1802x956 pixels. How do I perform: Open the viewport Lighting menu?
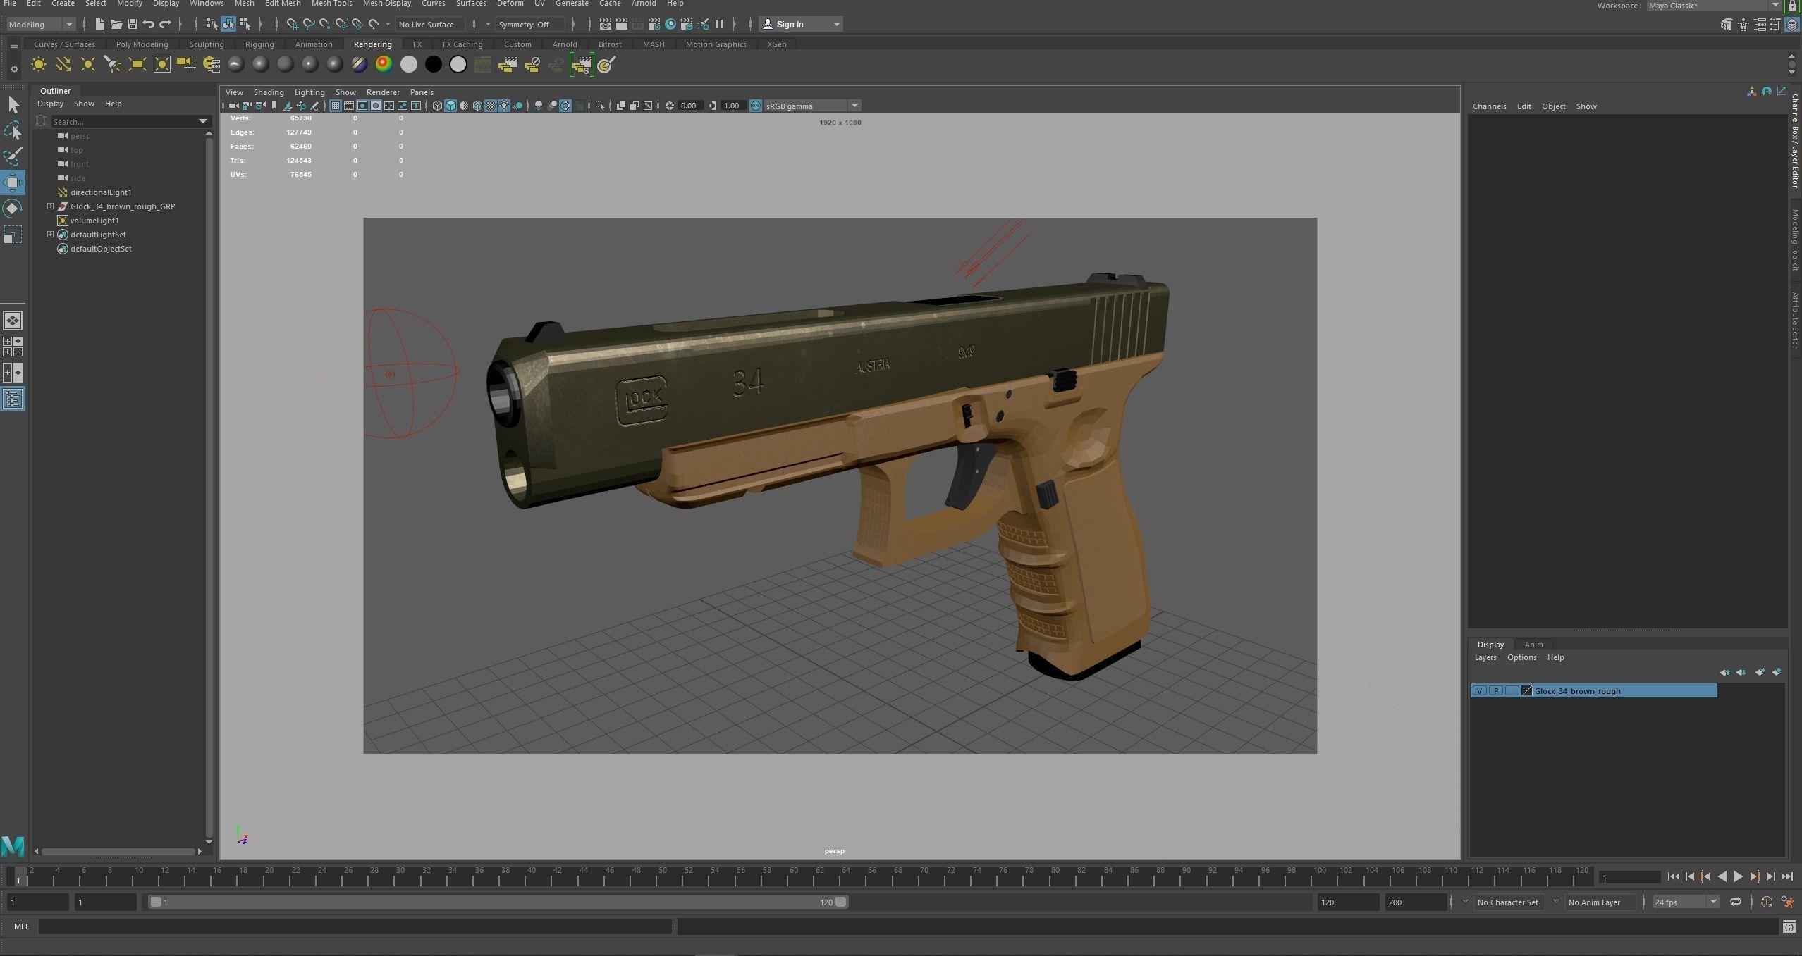309,92
